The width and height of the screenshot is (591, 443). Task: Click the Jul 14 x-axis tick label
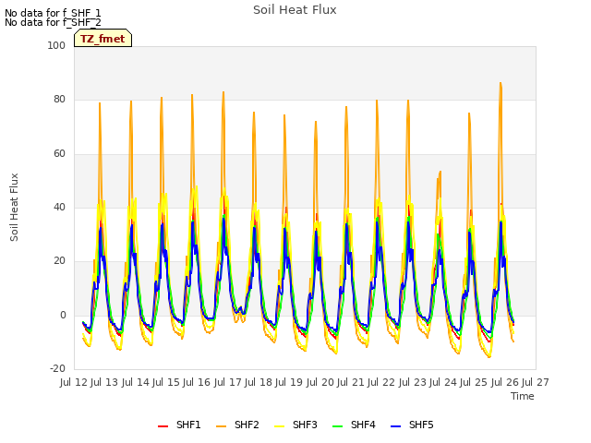(x=136, y=382)
